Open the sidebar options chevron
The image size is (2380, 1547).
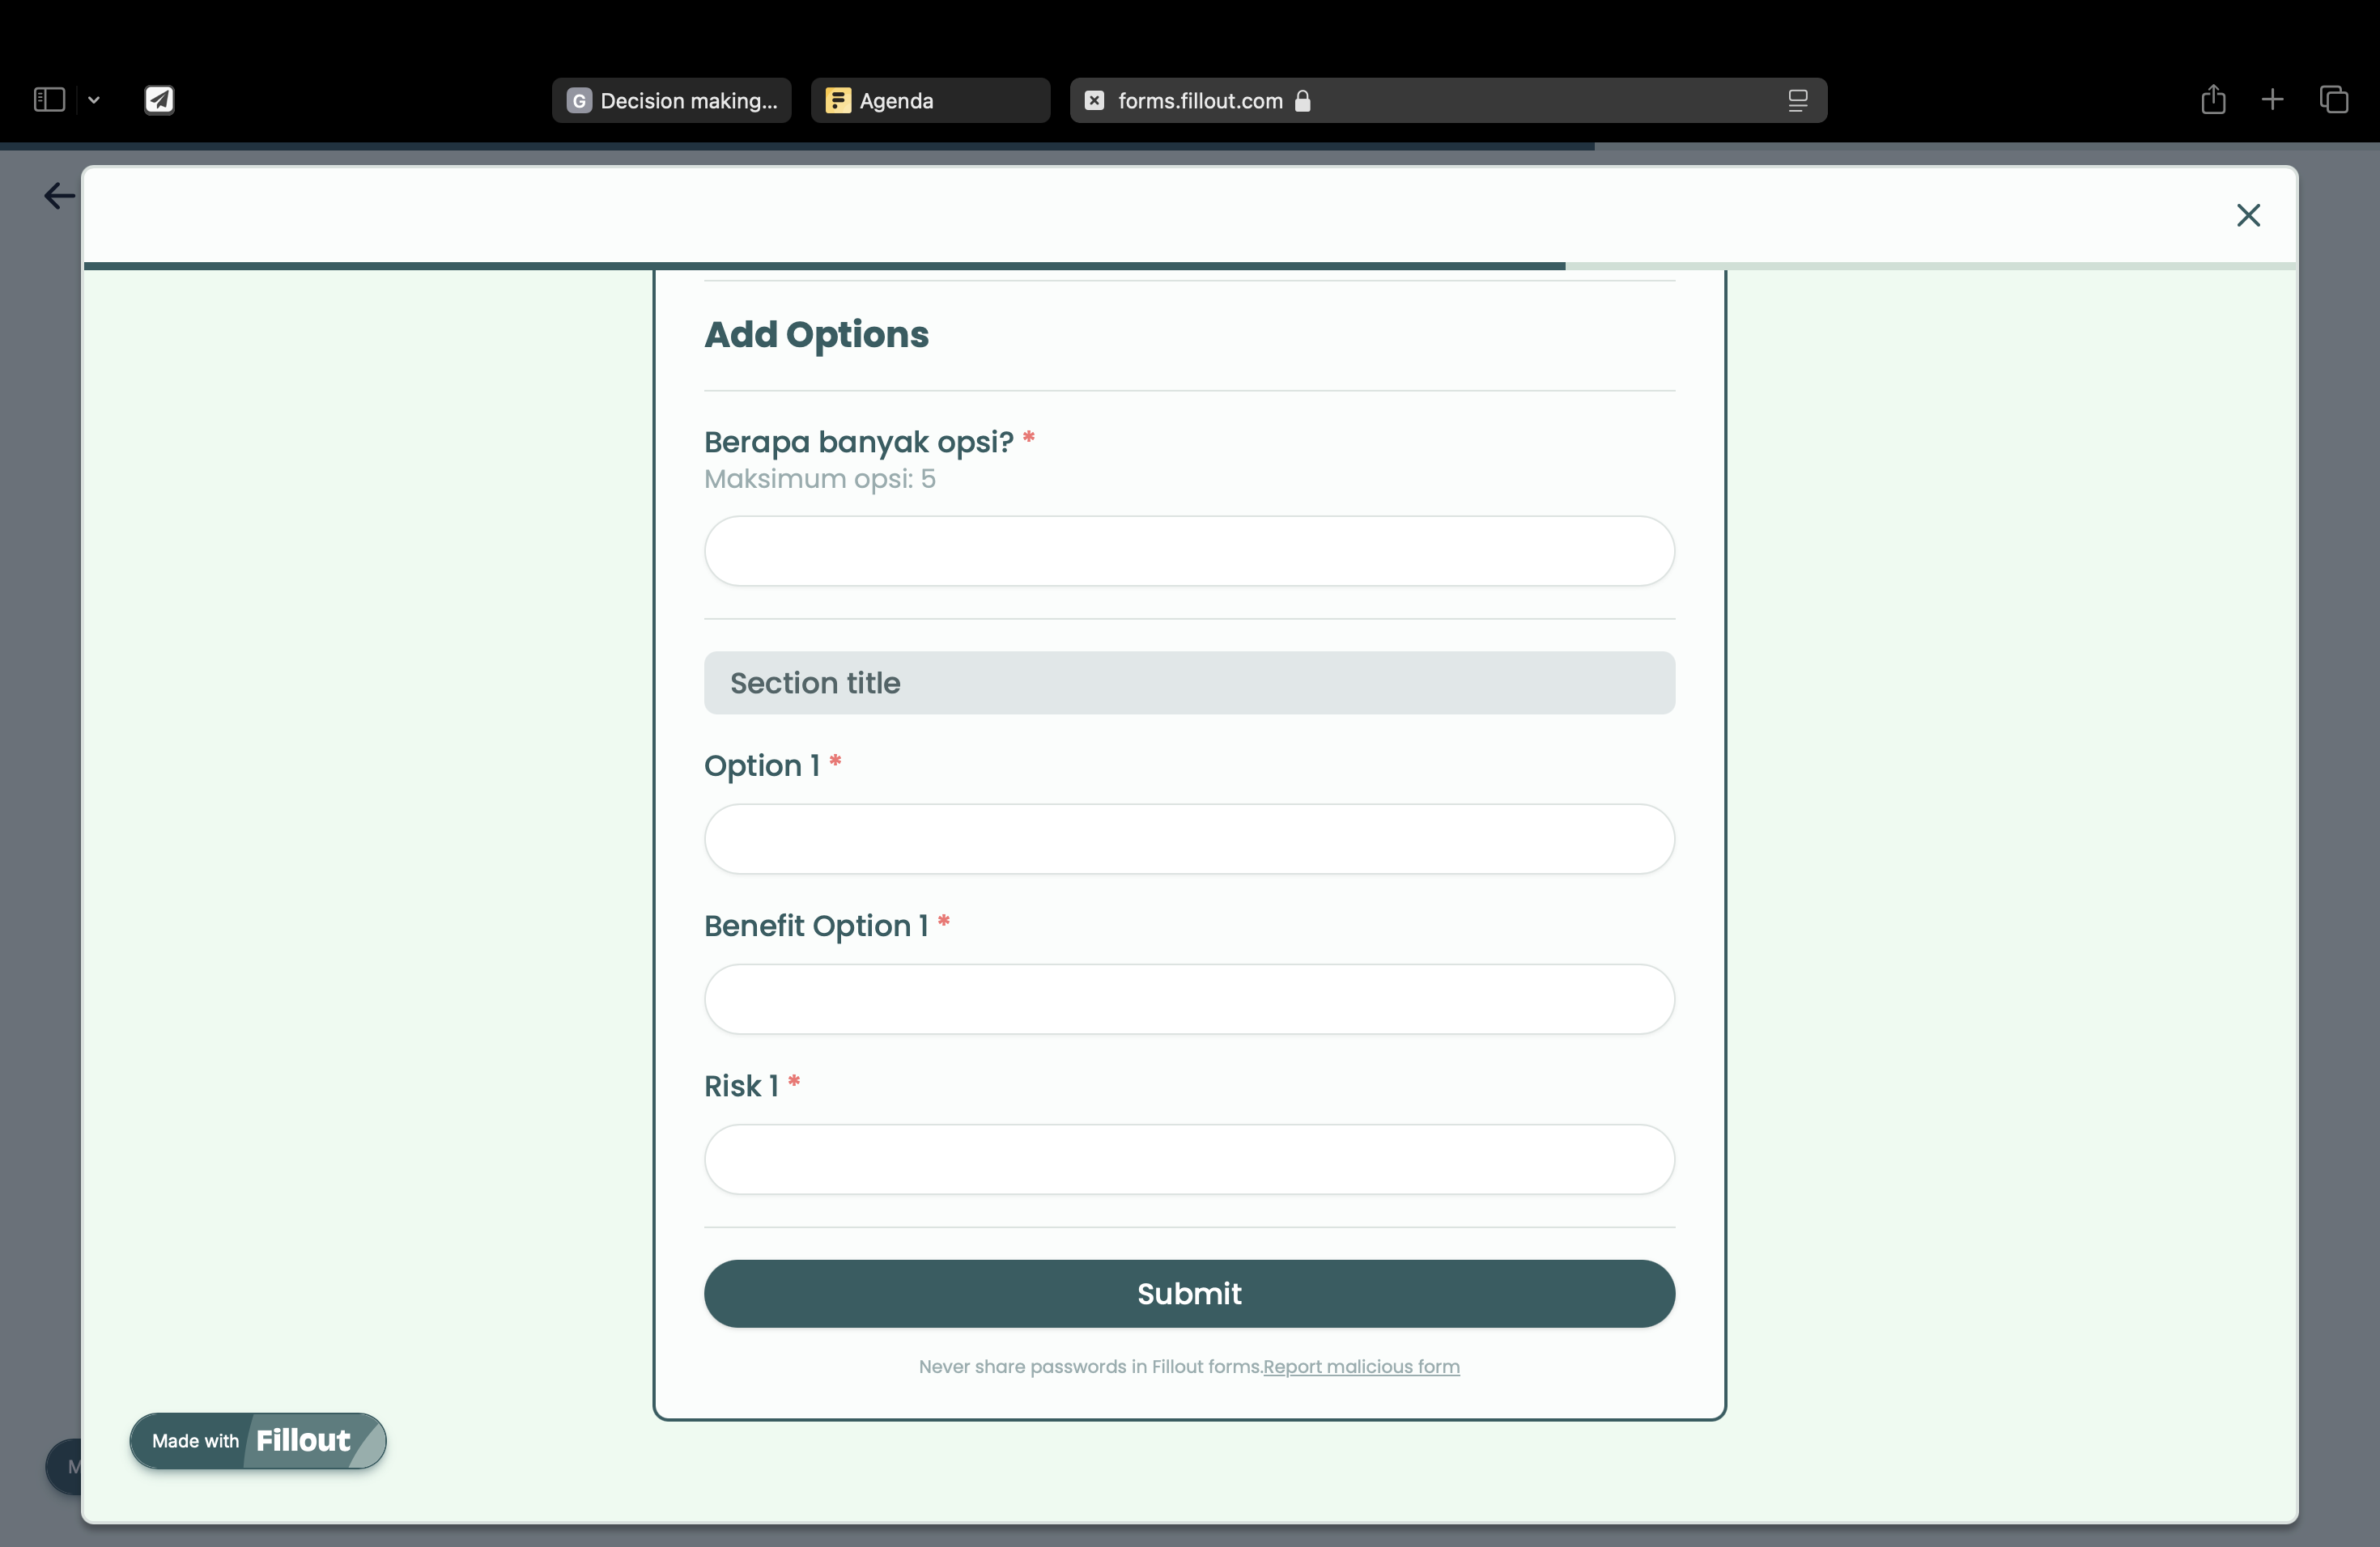click(x=94, y=100)
